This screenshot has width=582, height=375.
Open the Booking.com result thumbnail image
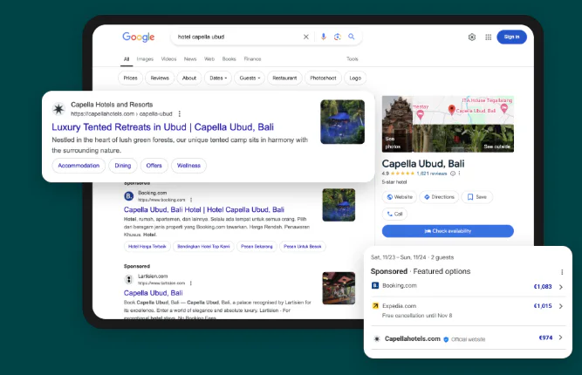click(x=339, y=205)
